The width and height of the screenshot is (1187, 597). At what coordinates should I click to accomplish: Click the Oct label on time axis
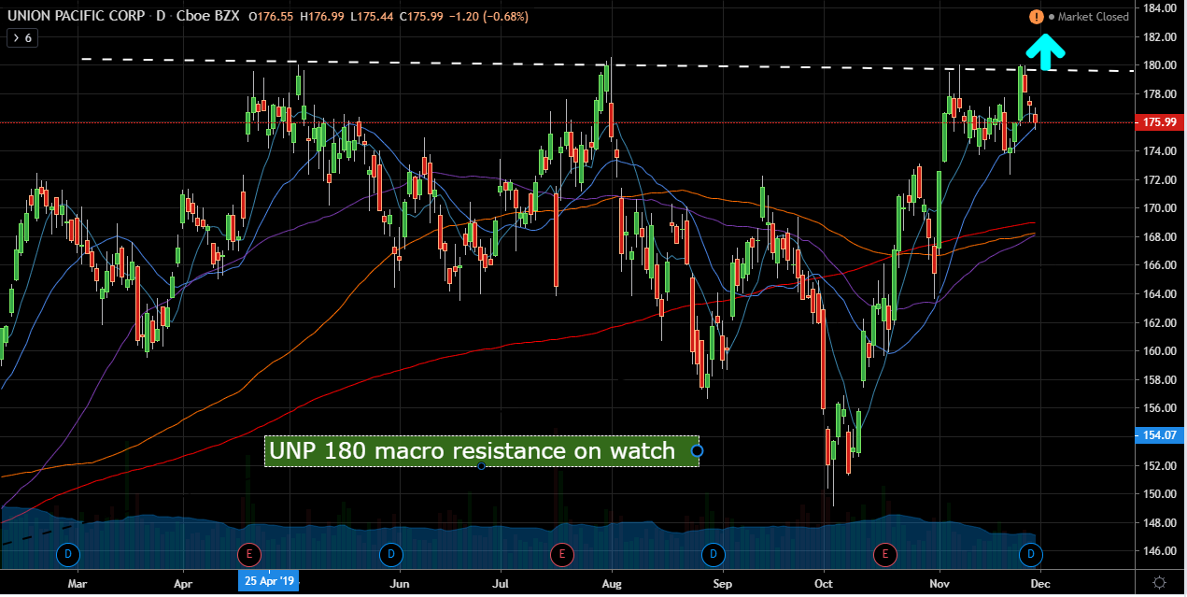[825, 582]
